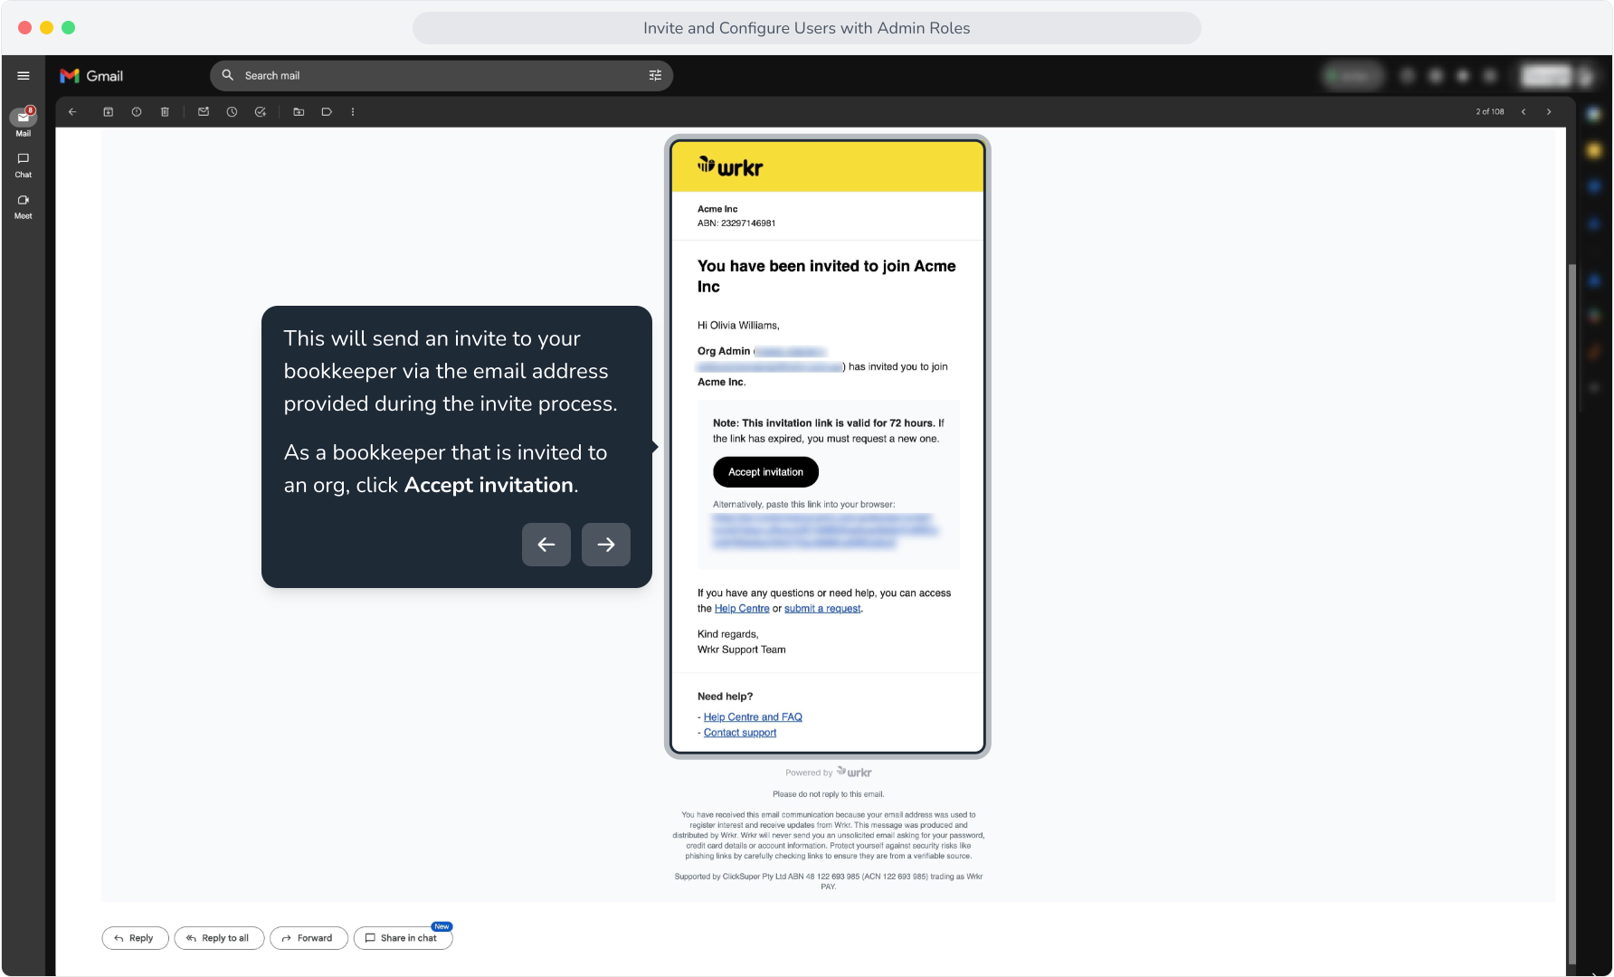Viewport: 1614px width, 977px height.
Task: Go to the next tooltip step
Action: coord(606,545)
